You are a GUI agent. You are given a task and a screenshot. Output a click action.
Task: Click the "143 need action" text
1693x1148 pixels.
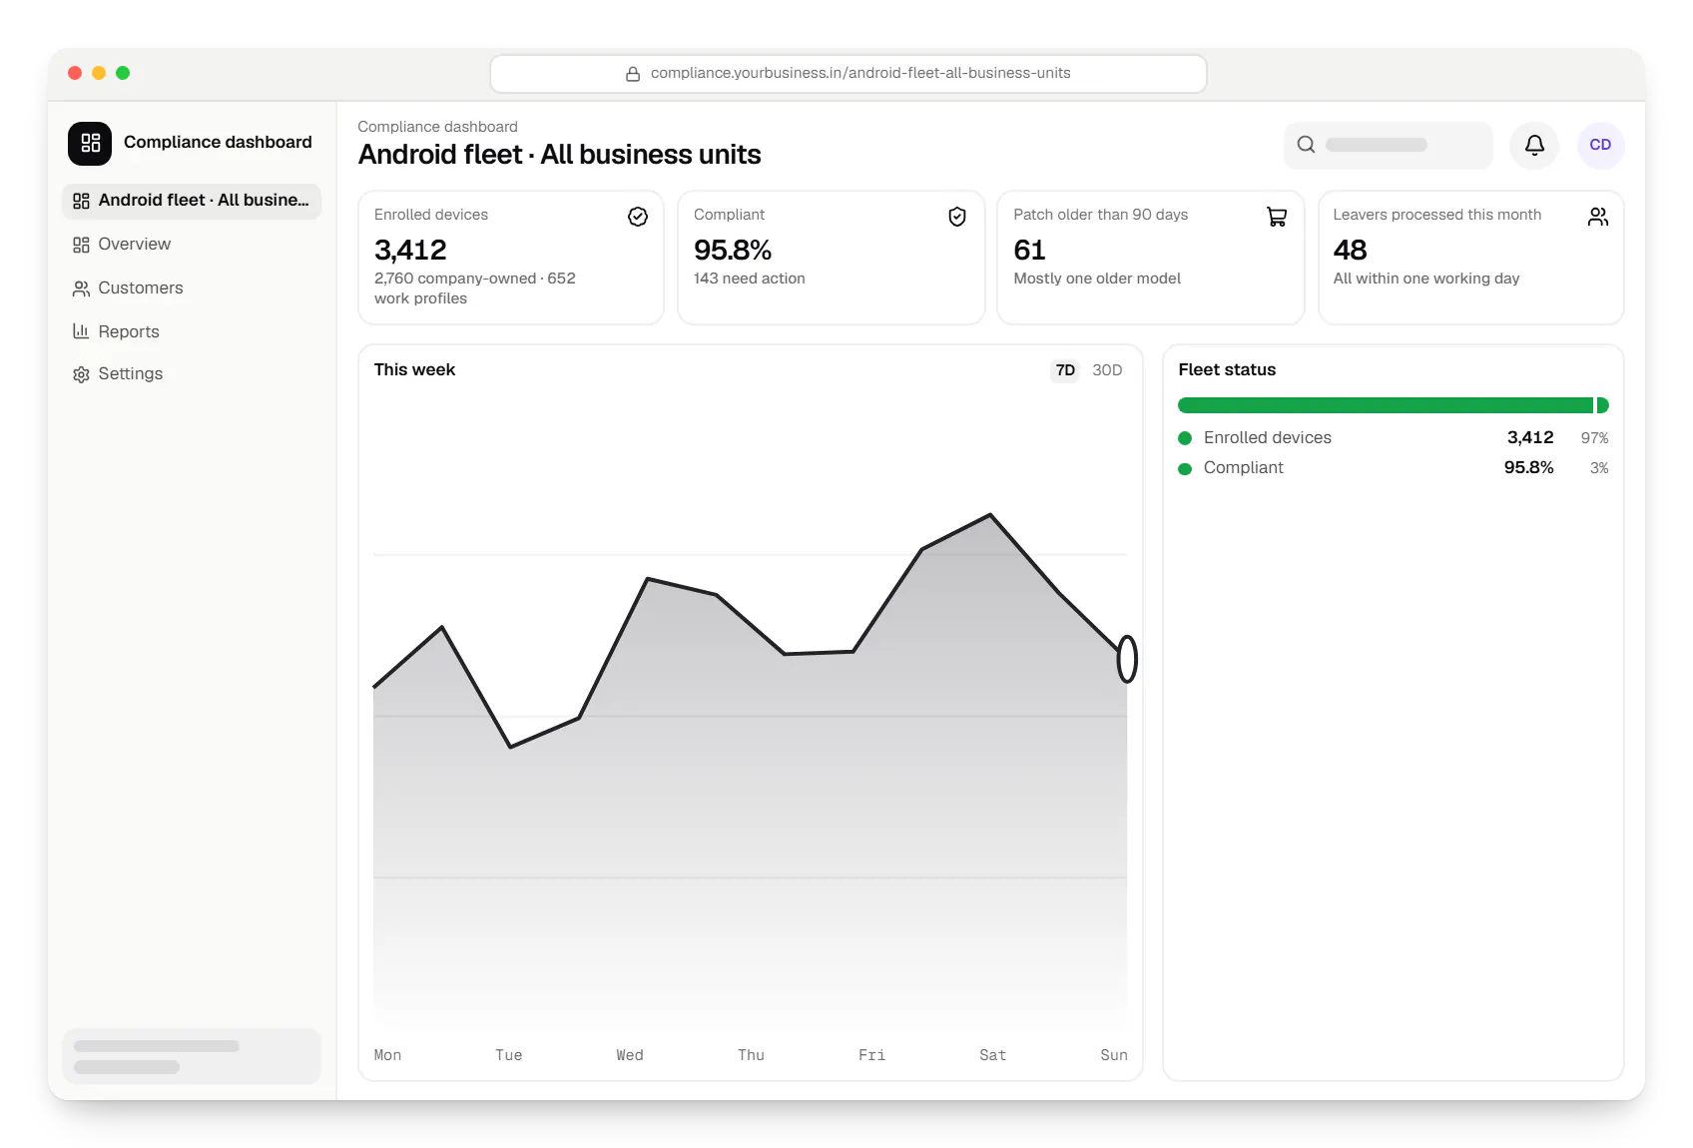750,279
